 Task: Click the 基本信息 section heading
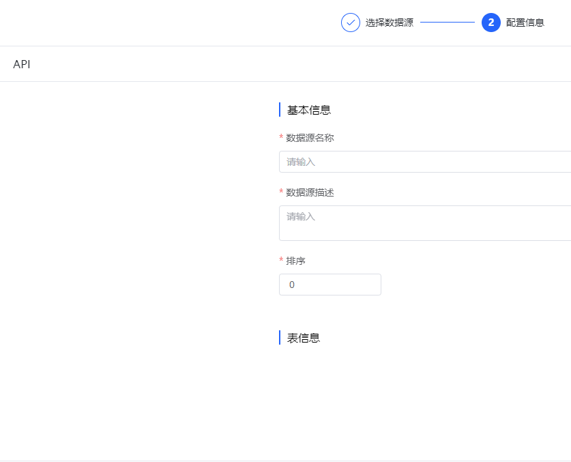pyautogui.click(x=309, y=110)
